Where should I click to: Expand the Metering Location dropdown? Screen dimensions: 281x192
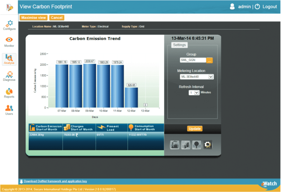tap(211, 77)
